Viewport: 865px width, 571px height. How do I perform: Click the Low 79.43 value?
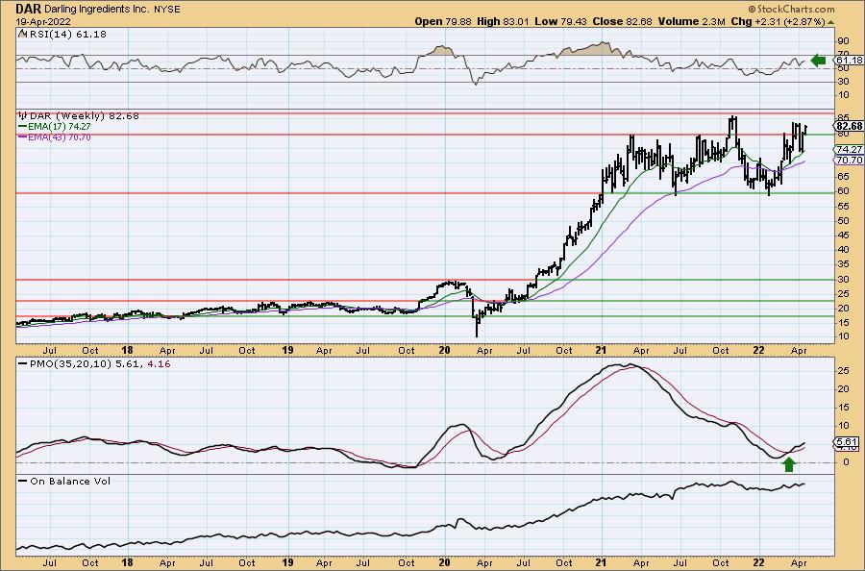pyautogui.click(x=561, y=21)
